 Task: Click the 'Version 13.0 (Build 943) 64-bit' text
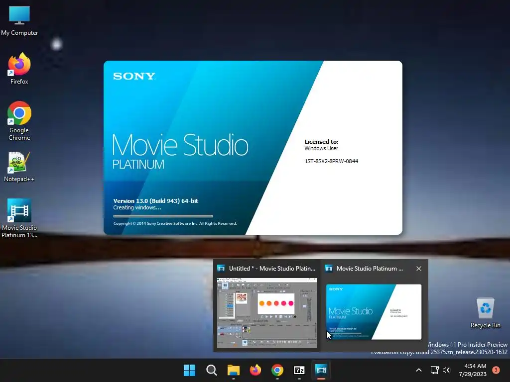[x=155, y=201]
